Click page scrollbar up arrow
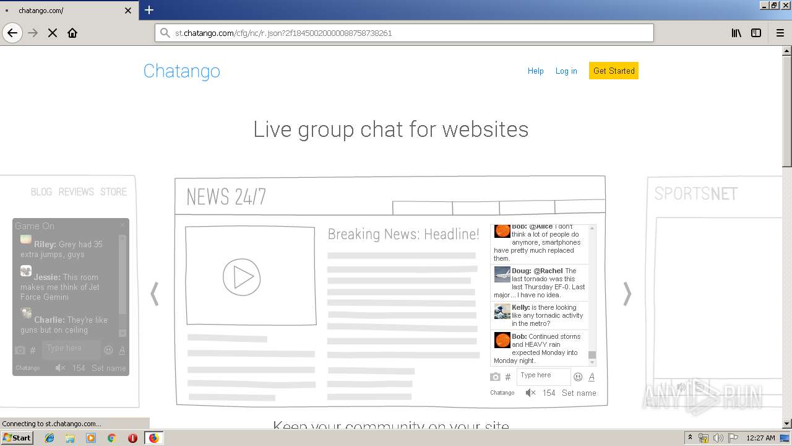The width and height of the screenshot is (792, 446). (787, 51)
